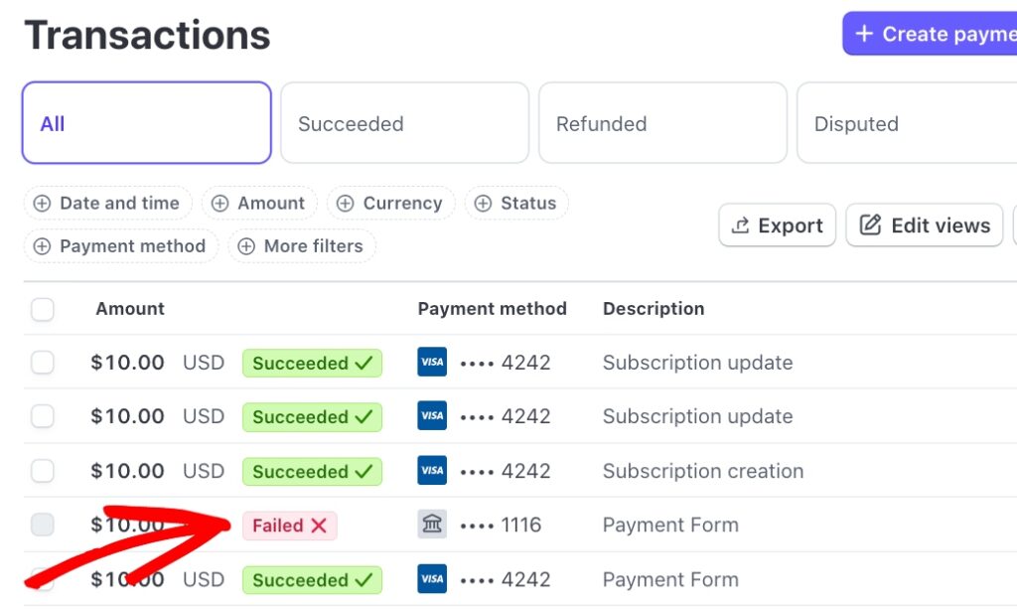The image size is (1017, 609).
Task: Click the Failed status badge
Action: [289, 526]
